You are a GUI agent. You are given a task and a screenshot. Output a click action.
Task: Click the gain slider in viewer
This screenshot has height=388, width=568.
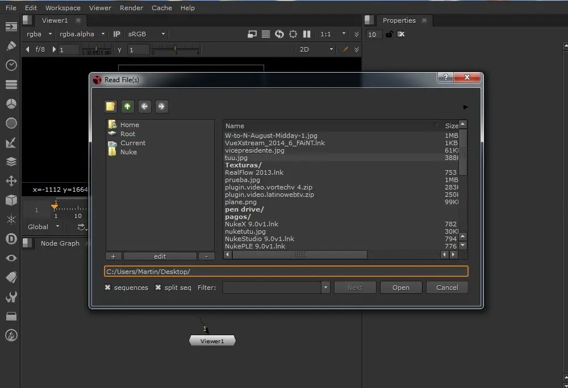point(97,49)
